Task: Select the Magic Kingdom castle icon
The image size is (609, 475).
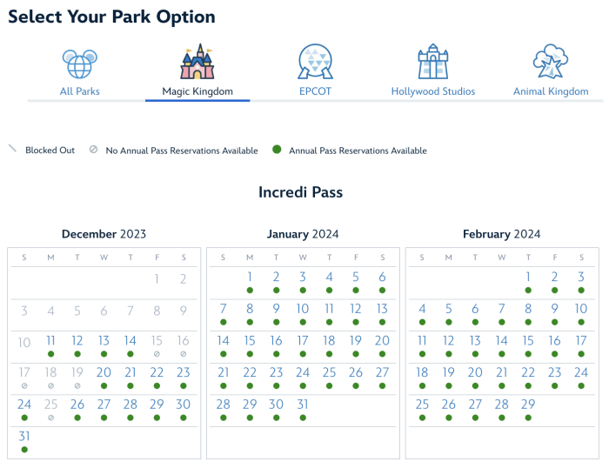Action: (x=197, y=62)
